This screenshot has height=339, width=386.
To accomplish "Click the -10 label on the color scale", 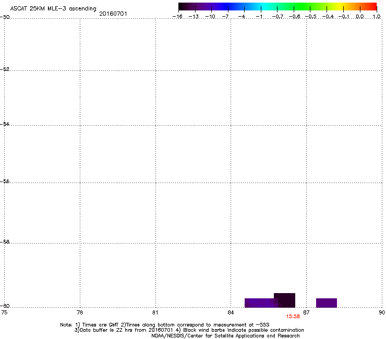I will click(210, 17).
